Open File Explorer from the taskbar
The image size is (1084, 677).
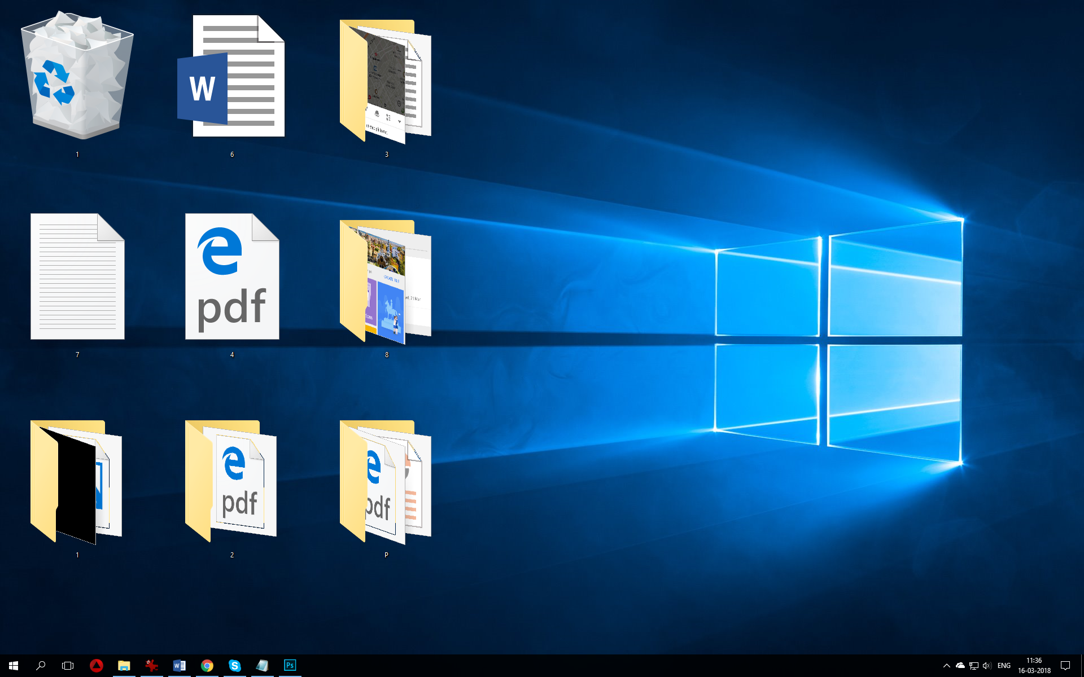pos(124,665)
